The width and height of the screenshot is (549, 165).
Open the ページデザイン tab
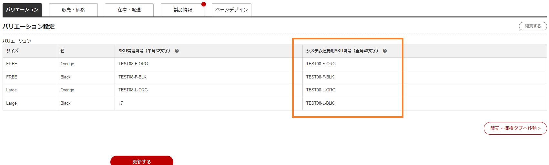(x=231, y=10)
